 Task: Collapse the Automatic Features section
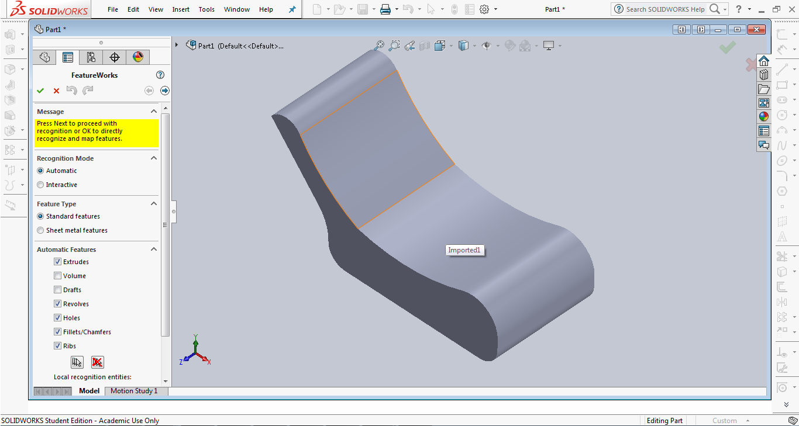[x=154, y=249]
